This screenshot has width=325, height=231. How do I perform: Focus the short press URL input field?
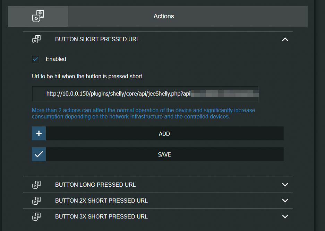pos(146,94)
